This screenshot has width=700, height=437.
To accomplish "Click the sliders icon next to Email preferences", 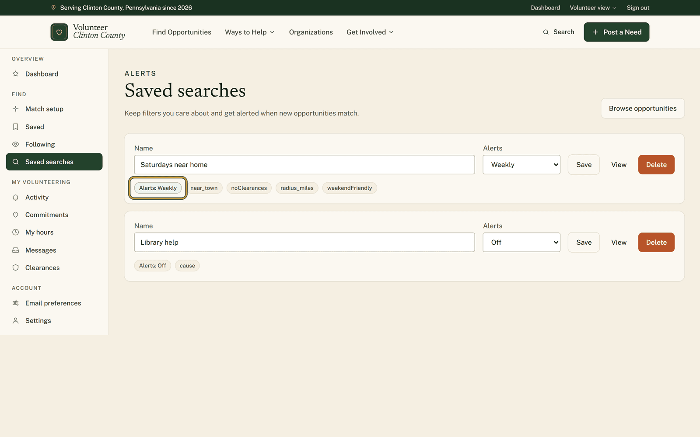I will 16,303.
